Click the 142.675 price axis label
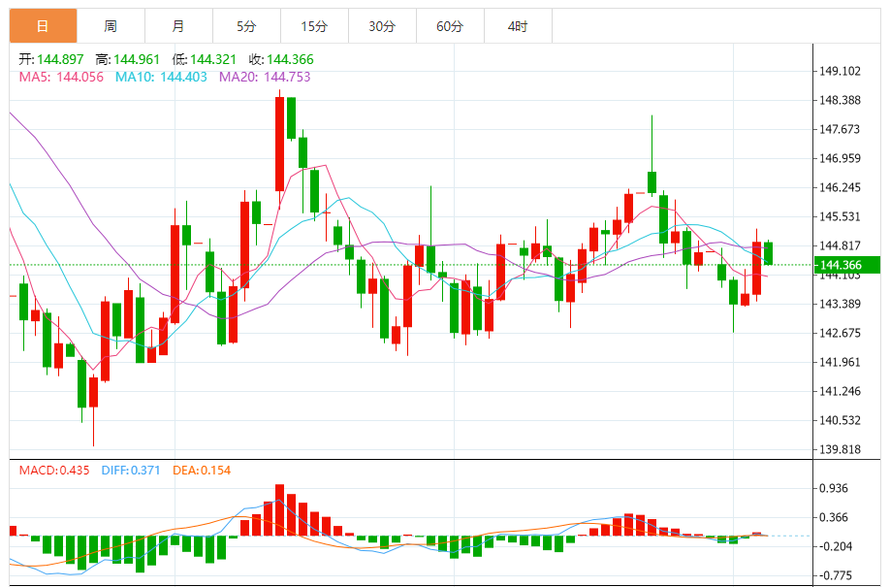The height and width of the screenshot is (587, 890). pyautogui.click(x=840, y=333)
